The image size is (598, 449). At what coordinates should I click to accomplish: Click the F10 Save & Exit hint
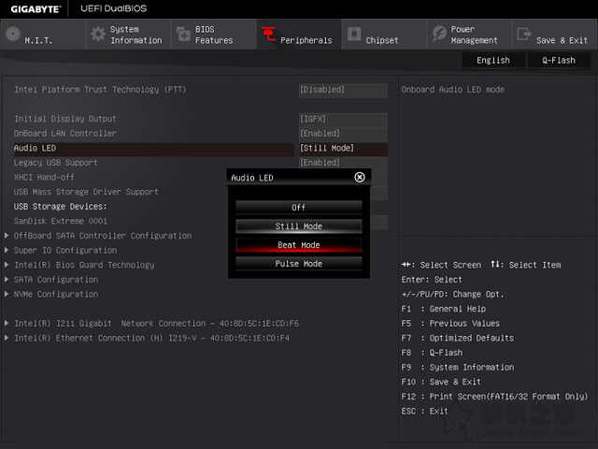click(441, 382)
